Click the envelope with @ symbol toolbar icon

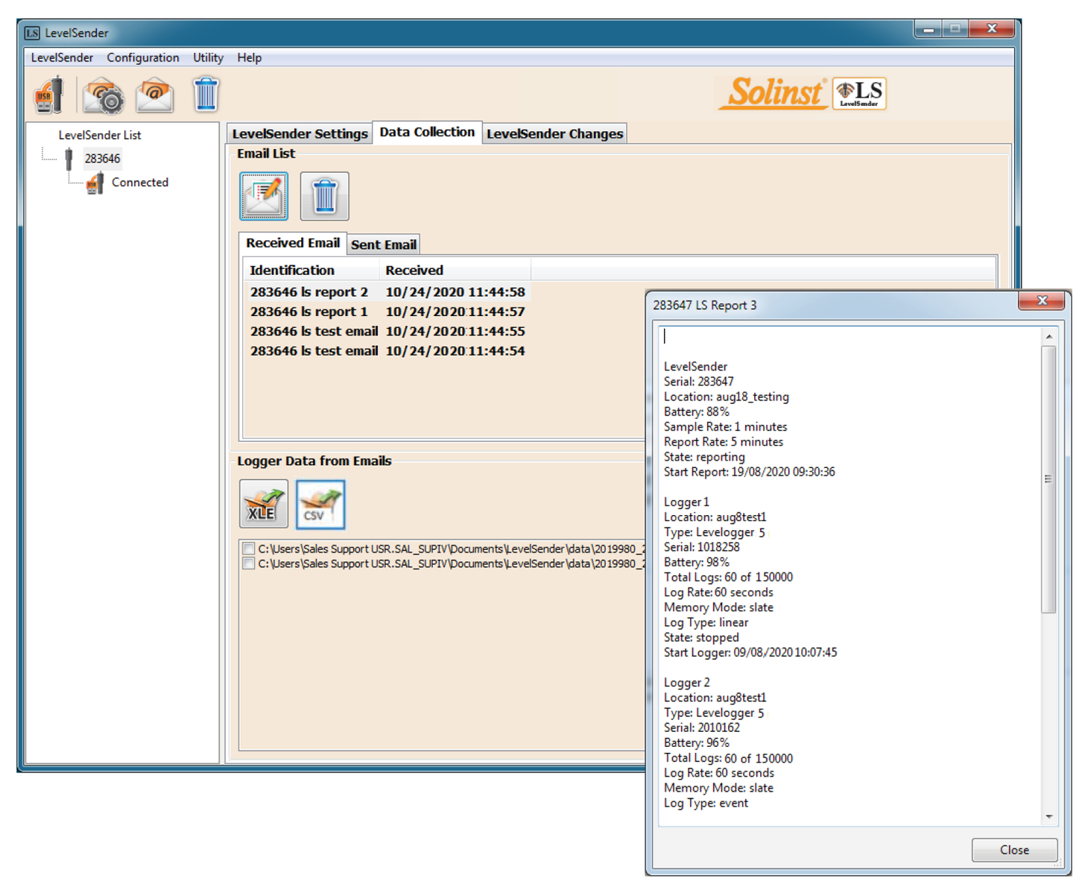[154, 95]
